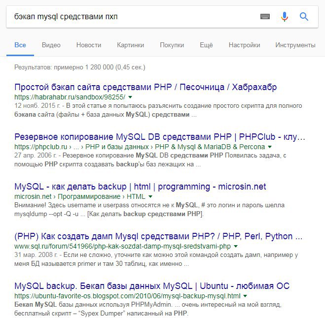Screen dimensions: 325x318
Task: Switch to the Видео tab
Action: tap(51, 45)
